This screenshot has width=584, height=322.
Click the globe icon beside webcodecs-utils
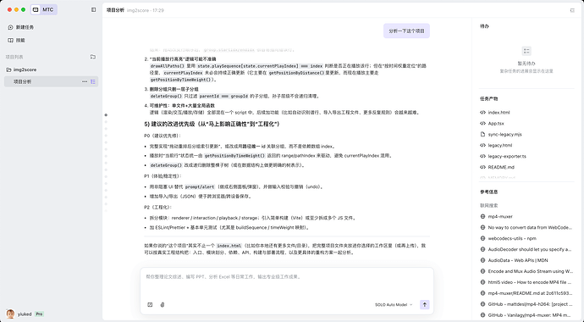(482, 238)
